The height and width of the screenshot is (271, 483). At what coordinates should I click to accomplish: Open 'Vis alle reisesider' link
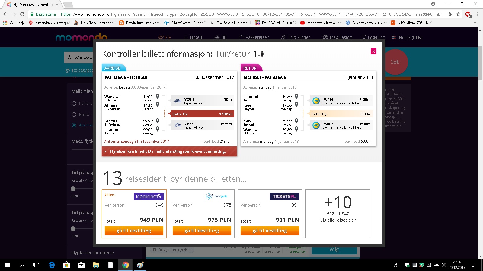point(338,220)
